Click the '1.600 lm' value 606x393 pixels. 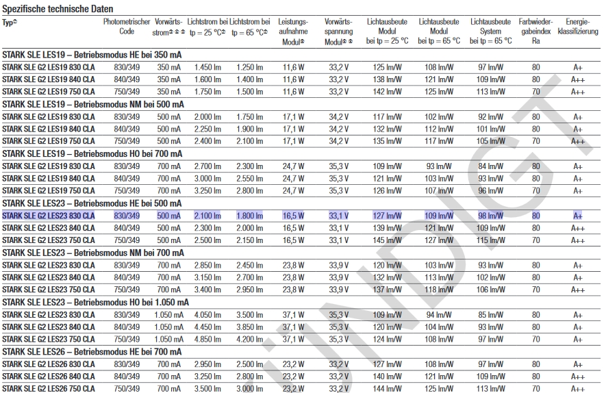[207, 79]
